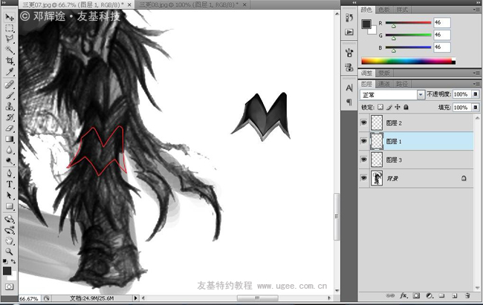This screenshot has height=305, width=483.
Task: Reset default foreground and background colors
Action: (x=5, y=261)
